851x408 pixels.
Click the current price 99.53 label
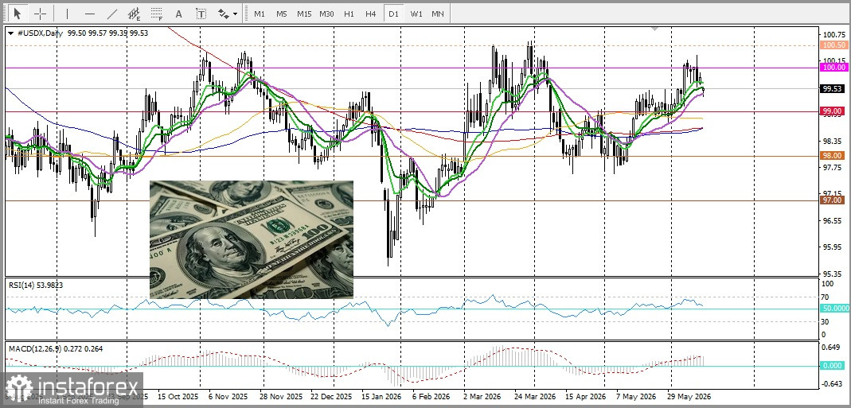pyautogui.click(x=833, y=88)
